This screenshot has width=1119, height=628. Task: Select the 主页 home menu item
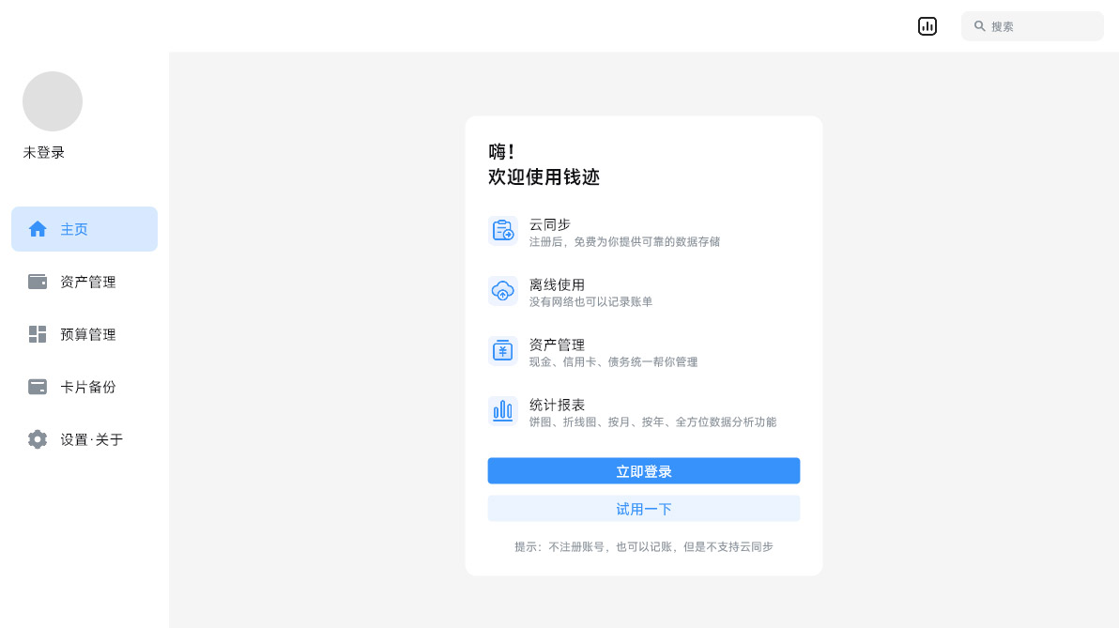coord(84,229)
